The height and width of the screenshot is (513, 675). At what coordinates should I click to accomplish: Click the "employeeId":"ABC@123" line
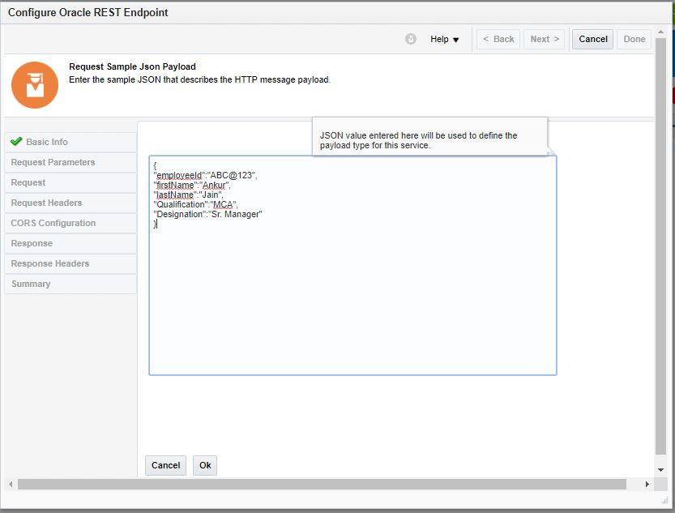[x=205, y=175]
